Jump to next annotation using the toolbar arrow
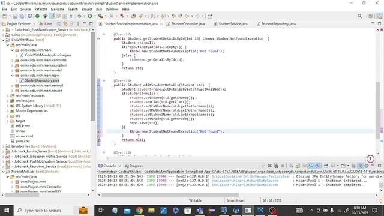This screenshot has height=216, width=384. [152, 16]
